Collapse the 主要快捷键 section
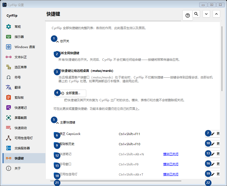Image resolution: width=227 pixels, height=186 pixels. (x=58, y=123)
